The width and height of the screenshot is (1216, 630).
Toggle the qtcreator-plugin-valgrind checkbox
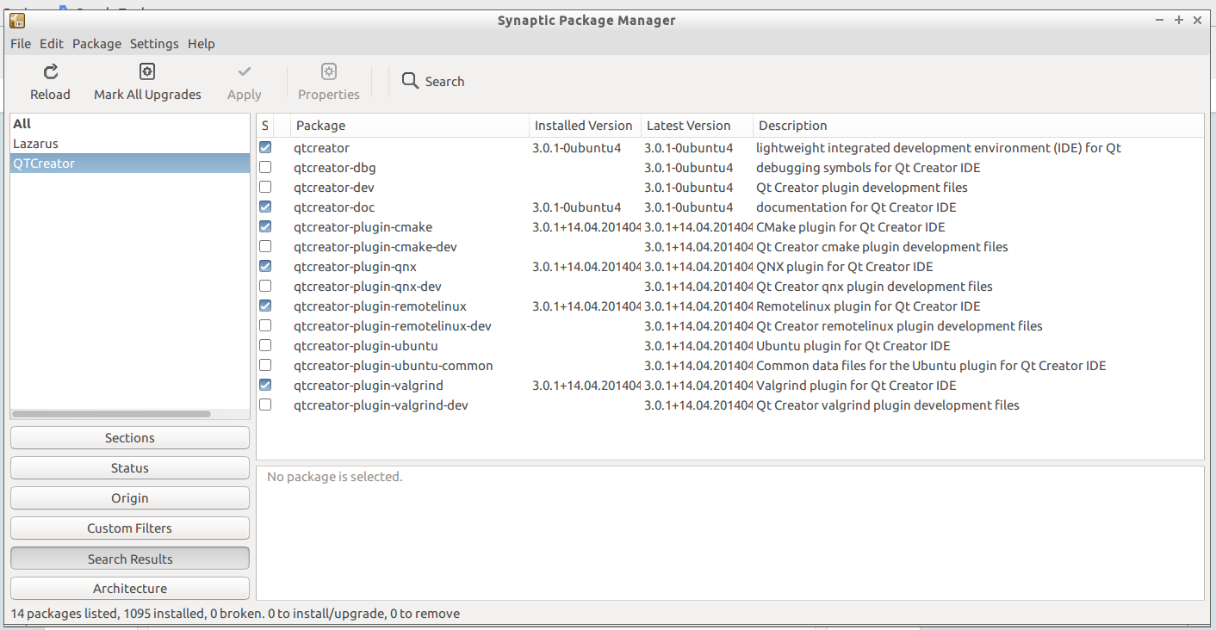point(265,385)
